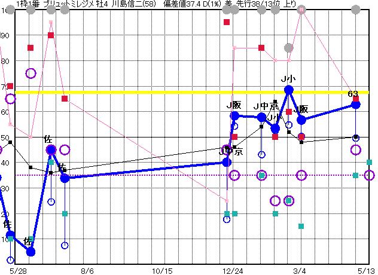Click the lowest blue point labeled 佐
The image size is (378, 275).
point(31,252)
